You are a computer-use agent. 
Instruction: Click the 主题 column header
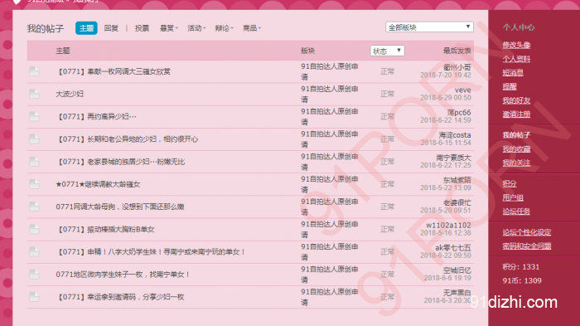click(63, 51)
